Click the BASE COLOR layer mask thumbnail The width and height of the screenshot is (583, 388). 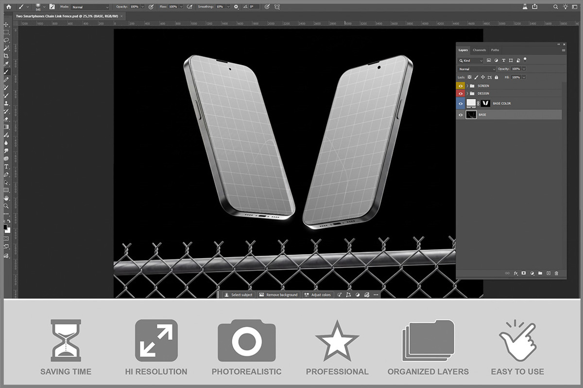(x=485, y=103)
